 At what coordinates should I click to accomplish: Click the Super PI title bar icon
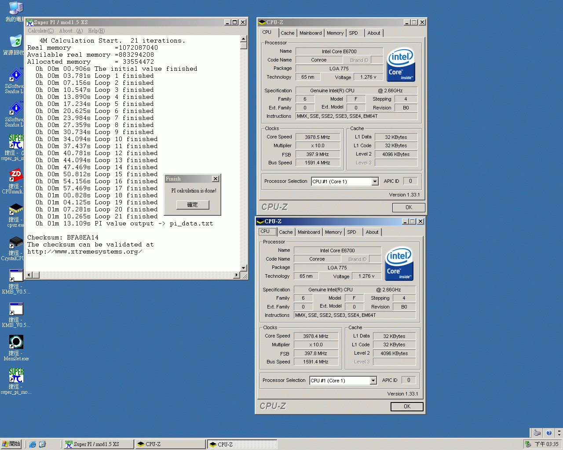pos(29,22)
